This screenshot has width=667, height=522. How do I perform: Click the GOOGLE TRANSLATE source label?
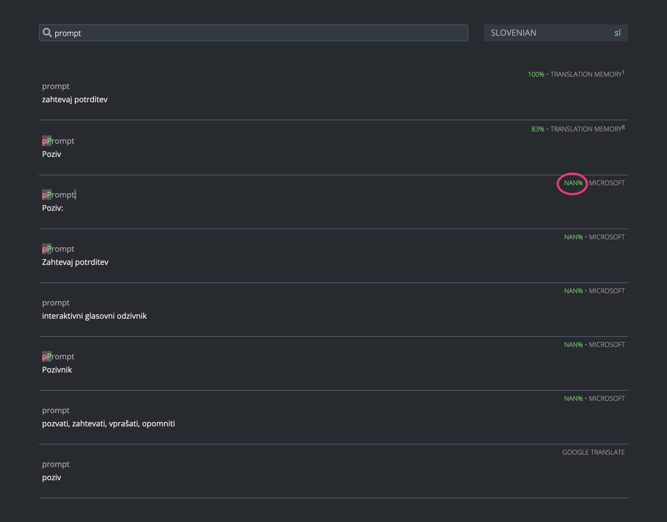594,452
